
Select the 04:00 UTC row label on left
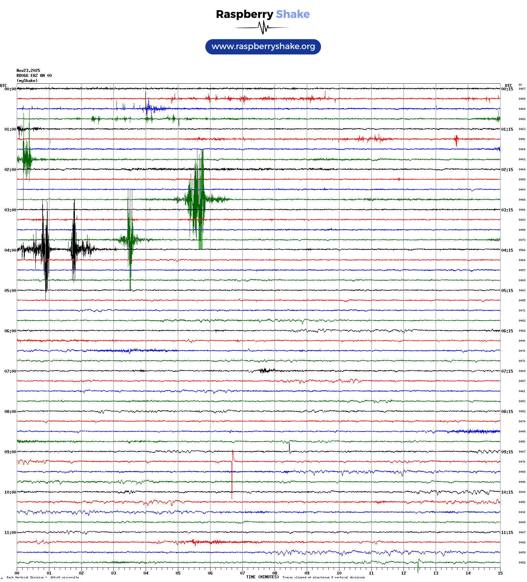10,250
